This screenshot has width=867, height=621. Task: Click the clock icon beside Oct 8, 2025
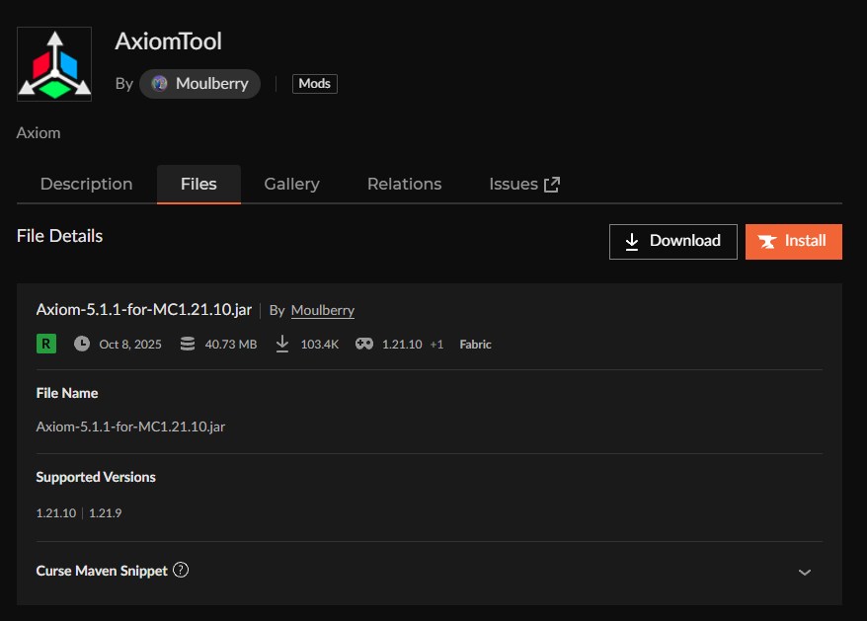click(81, 345)
